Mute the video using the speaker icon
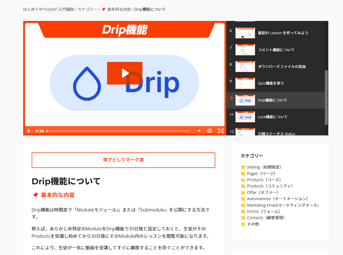Image resolution: width=343 pixels, height=255 pixels. click(x=199, y=131)
